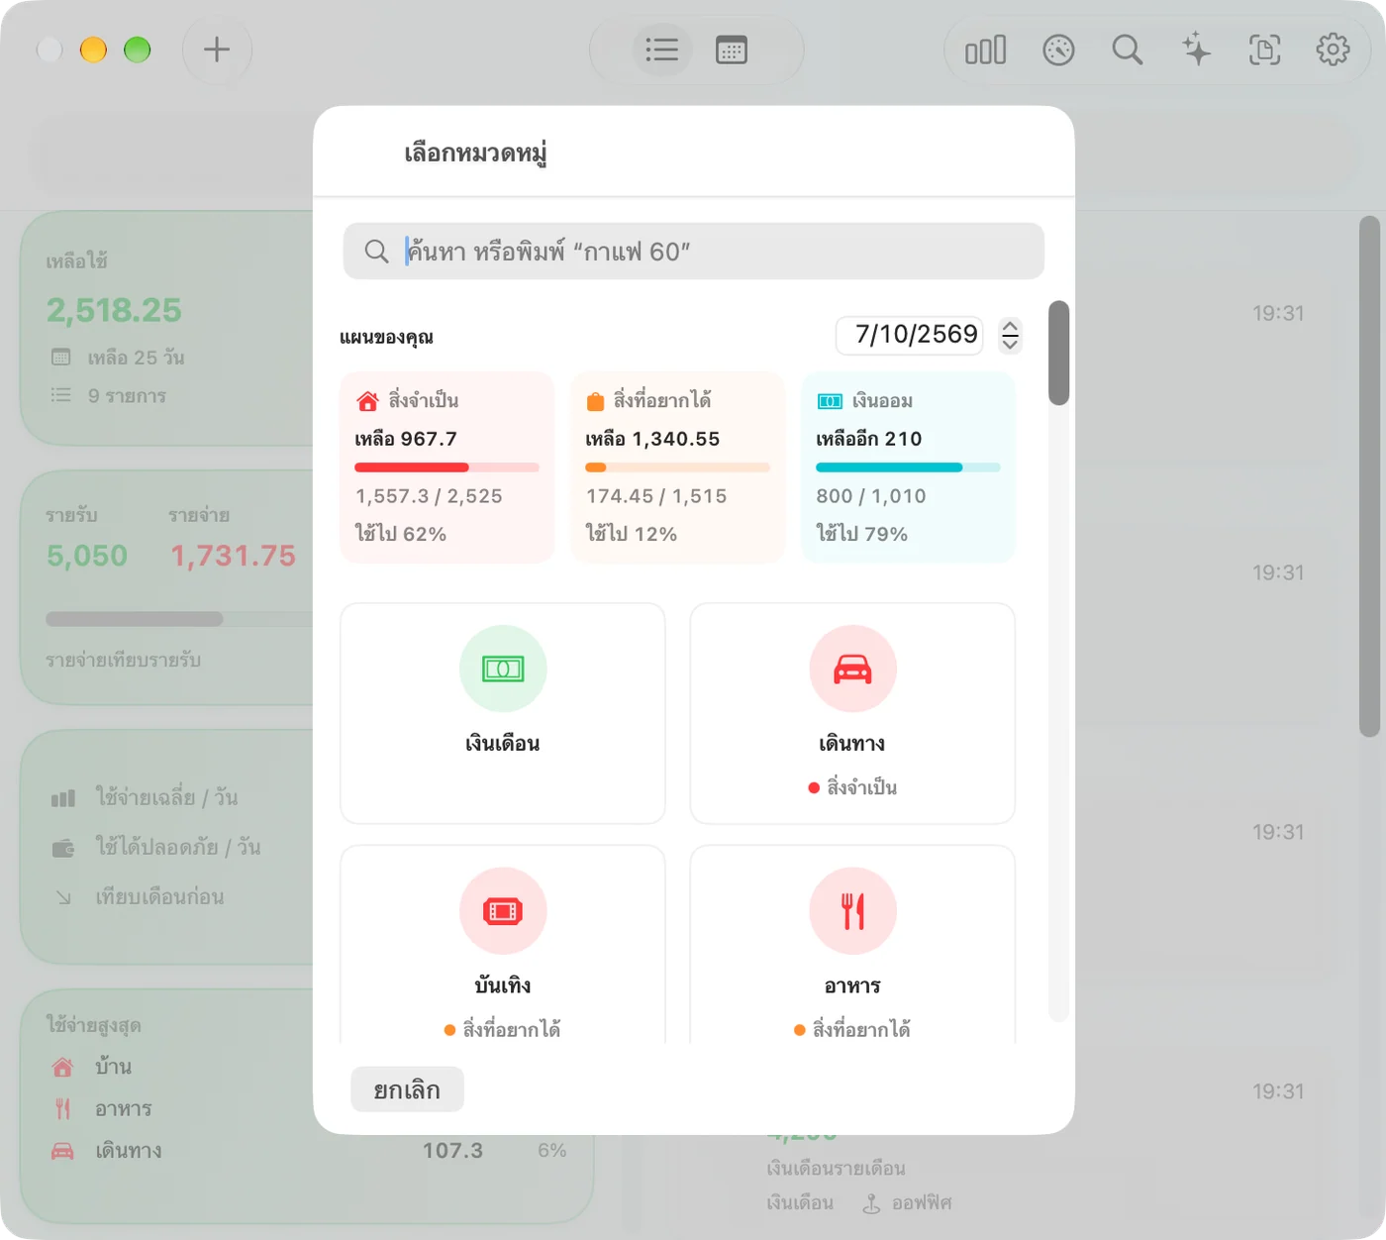The width and height of the screenshot is (1386, 1240).
Task: Click the house icon in สิ่งจำเป็น card
Action: pos(367,401)
